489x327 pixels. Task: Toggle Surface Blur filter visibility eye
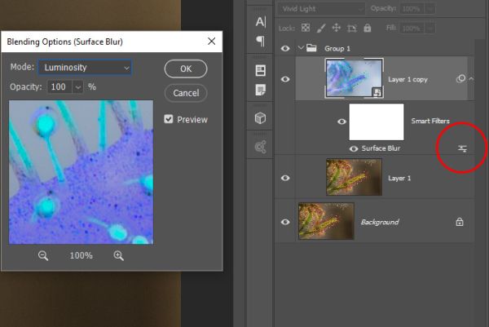(354, 149)
